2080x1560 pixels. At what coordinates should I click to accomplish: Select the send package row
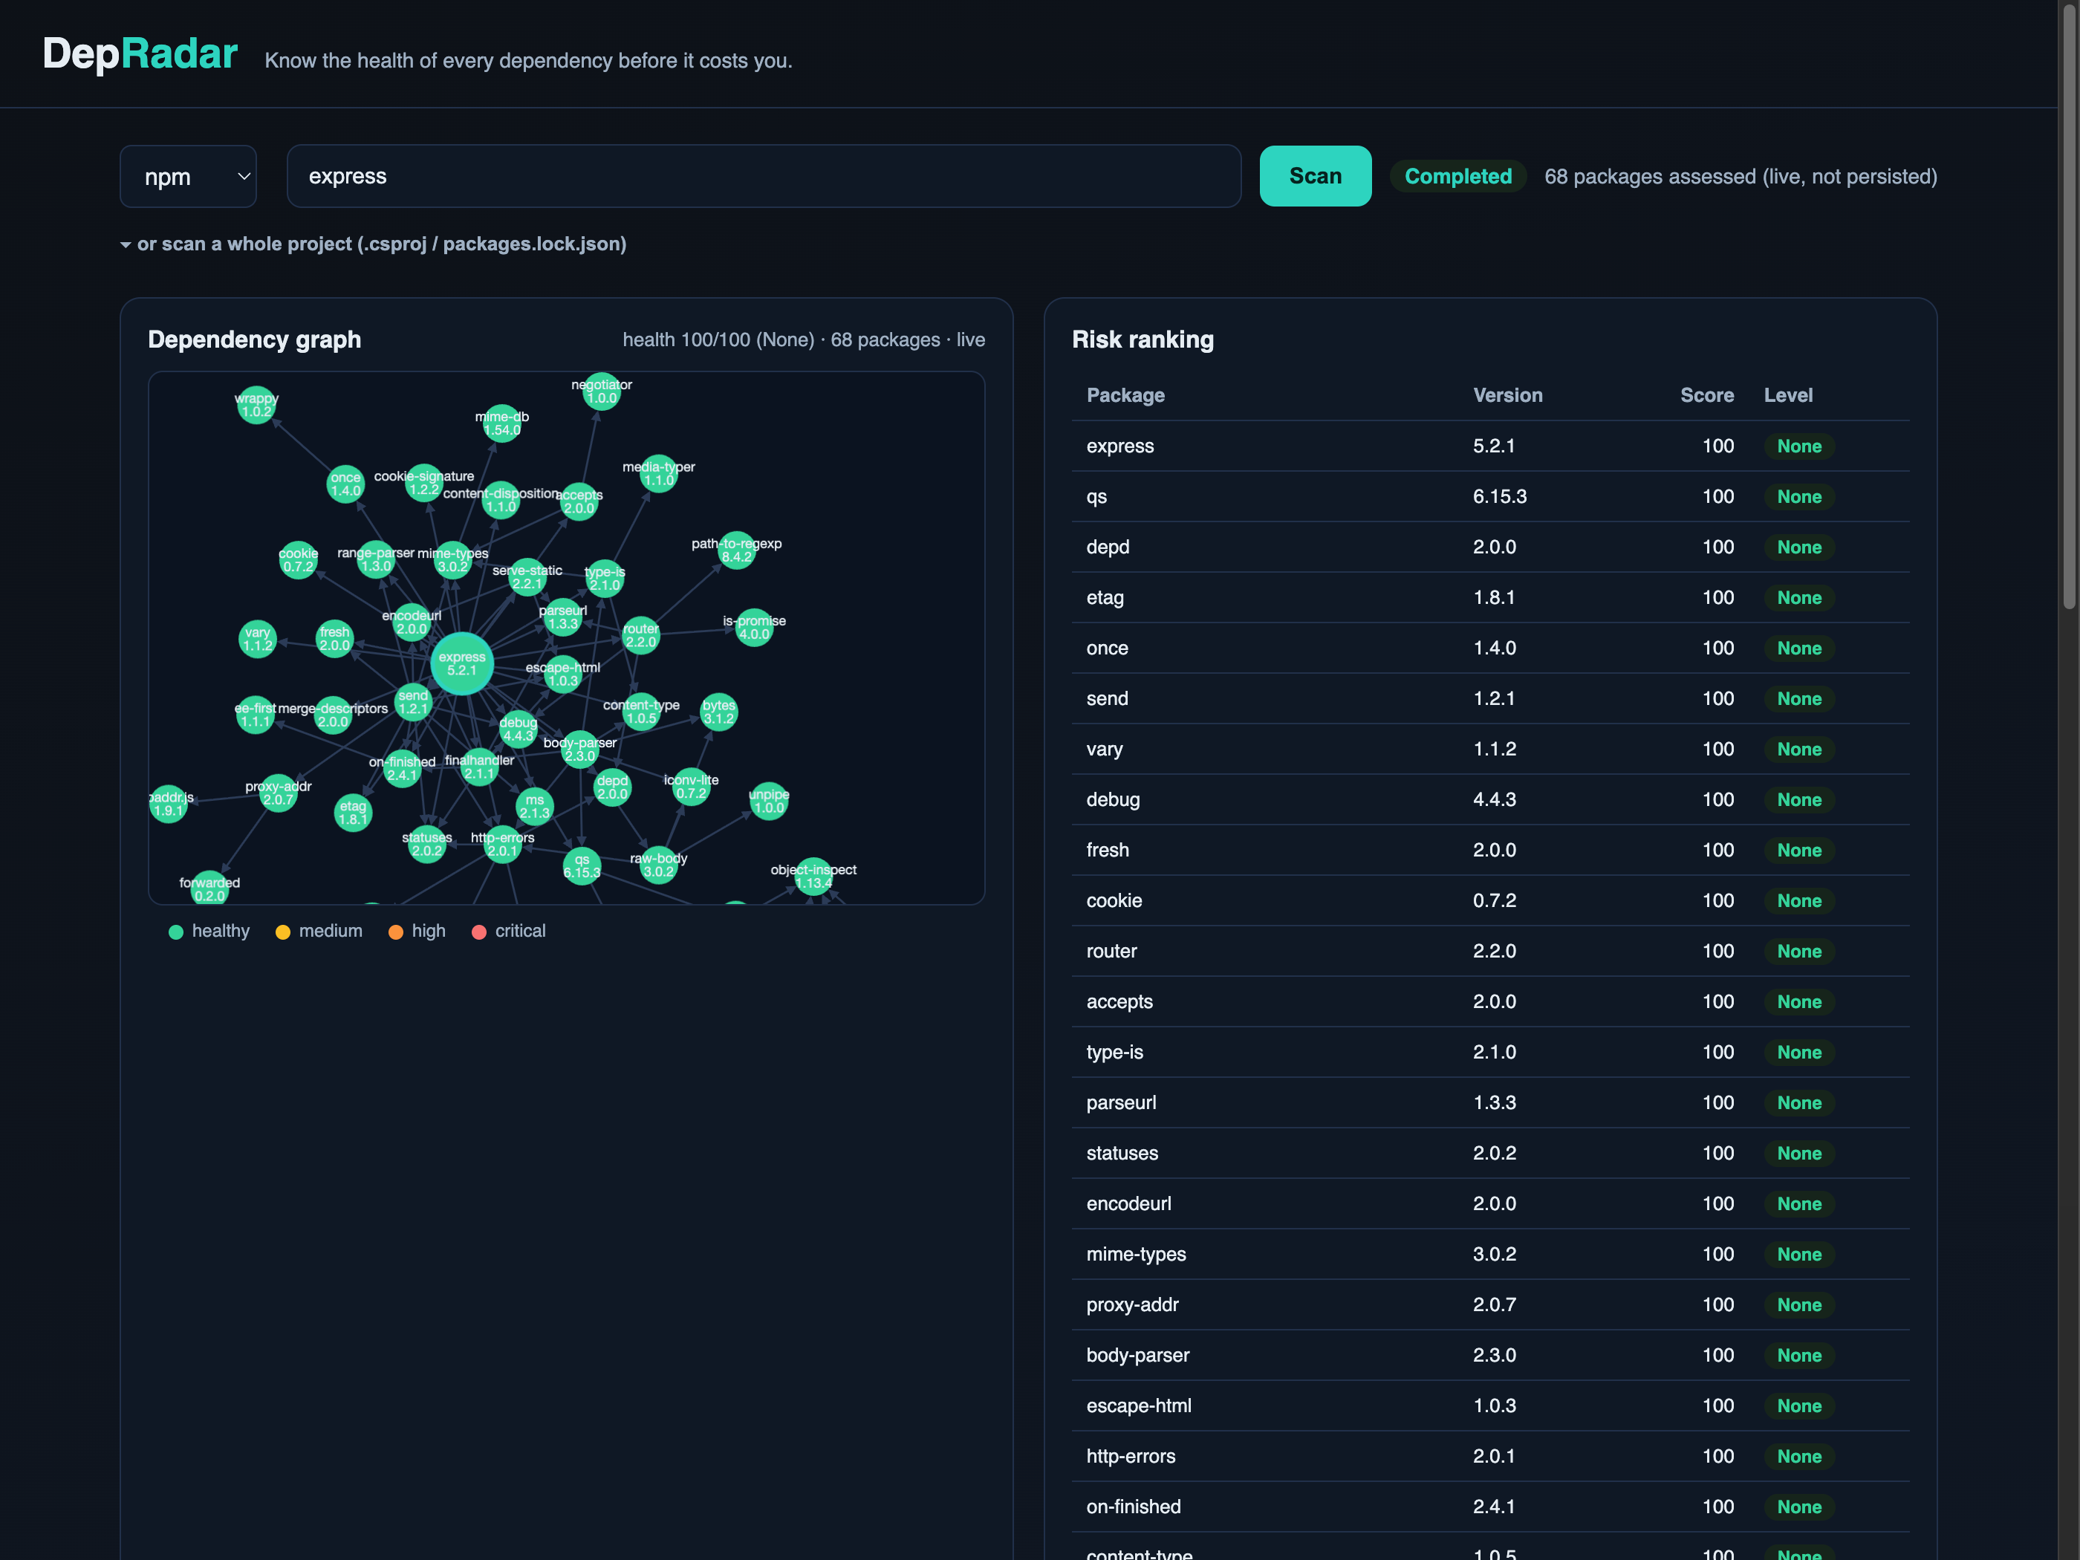[1490, 699]
